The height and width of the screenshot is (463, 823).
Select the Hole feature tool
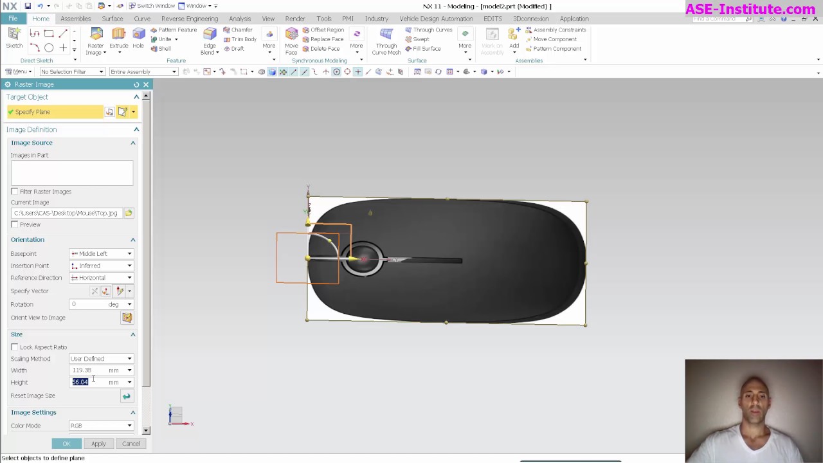(138, 38)
